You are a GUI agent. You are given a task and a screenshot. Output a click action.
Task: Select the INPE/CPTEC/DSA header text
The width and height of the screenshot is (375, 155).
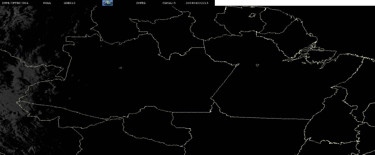(15, 3)
